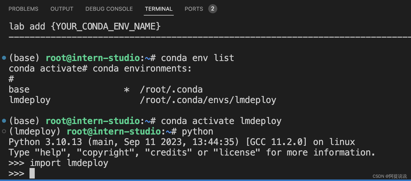Click the 'lab add {YOUR_CONDA_ENV_NAME}' line
The height and width of the screenshot is (181, 411).
coord(85,26)
